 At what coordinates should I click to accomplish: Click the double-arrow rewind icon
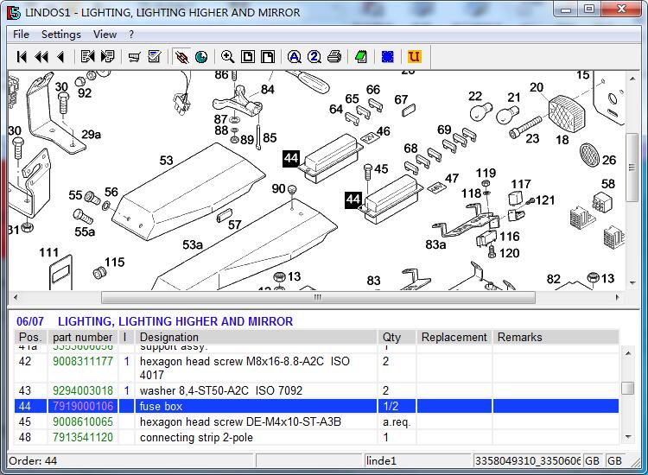41,57
